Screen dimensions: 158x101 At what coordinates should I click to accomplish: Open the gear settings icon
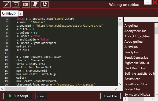tap(45, 5)
